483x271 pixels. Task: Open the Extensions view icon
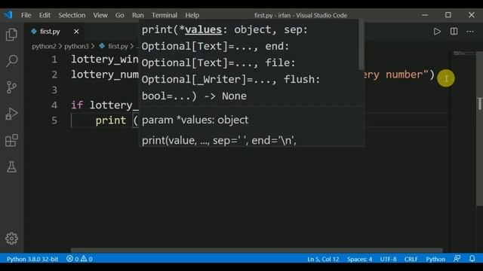(x=11, y=141)
